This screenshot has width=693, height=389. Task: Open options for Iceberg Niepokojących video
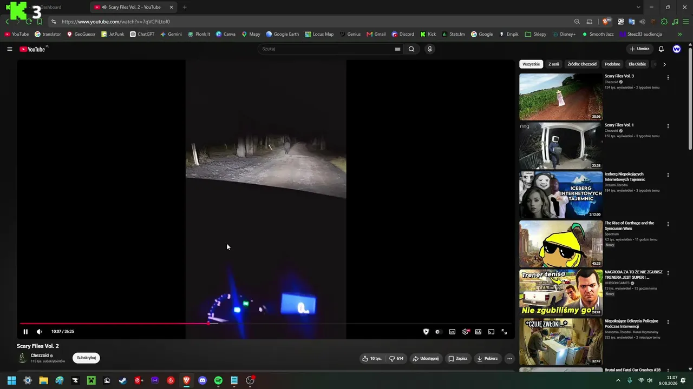tap(668, 175)
